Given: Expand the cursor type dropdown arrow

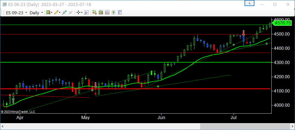Looking at the screenshot, I should coord(82,13).
